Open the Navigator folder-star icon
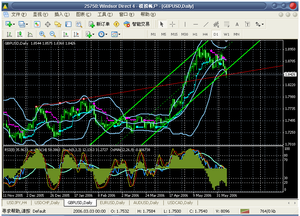The image size is (300, 216). [58, 24]
